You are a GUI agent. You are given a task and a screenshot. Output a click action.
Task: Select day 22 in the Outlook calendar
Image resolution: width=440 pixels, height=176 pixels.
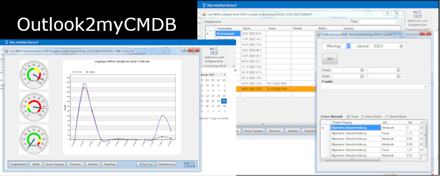click(224, 101)
